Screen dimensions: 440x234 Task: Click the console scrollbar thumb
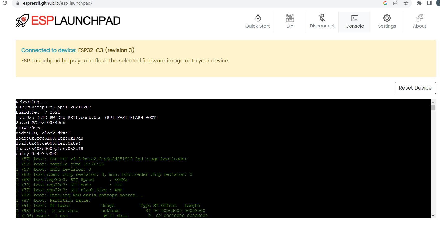coord(433,107)
